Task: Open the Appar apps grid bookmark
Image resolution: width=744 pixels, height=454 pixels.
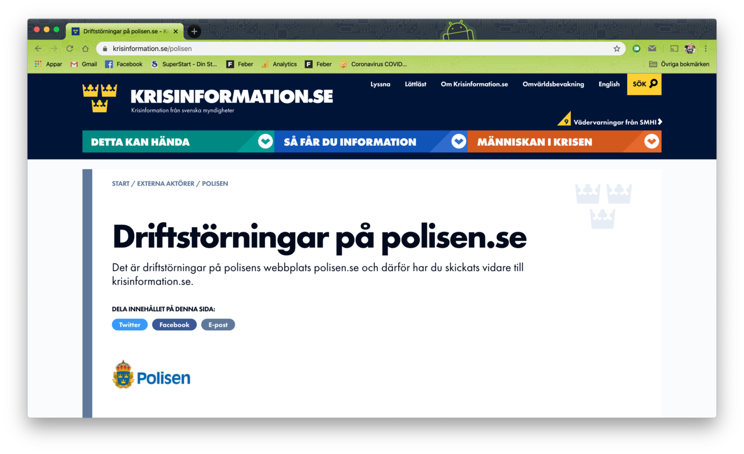Action: pyautogui.click(x=48, y=64)
